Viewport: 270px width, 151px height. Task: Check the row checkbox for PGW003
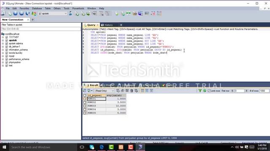[85, 106]
